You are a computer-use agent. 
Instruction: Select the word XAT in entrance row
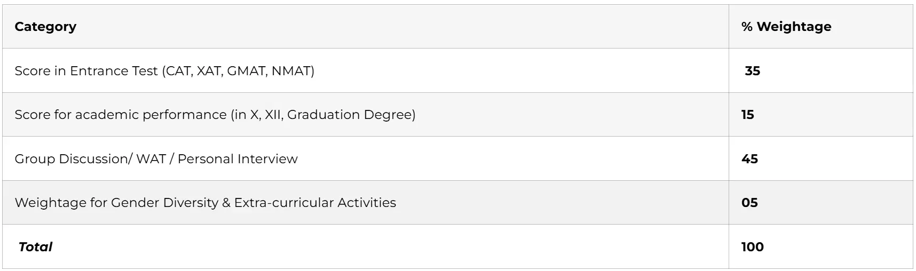click(209, 71)
